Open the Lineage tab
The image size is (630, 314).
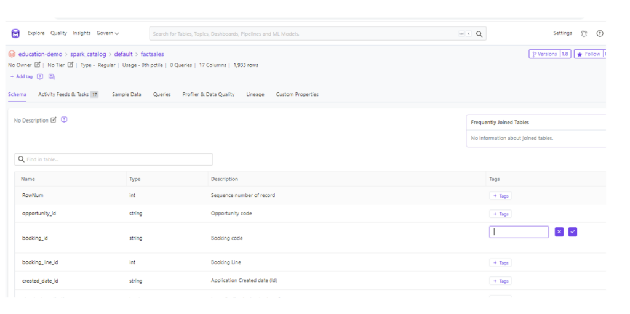click(x=255, y=95)
